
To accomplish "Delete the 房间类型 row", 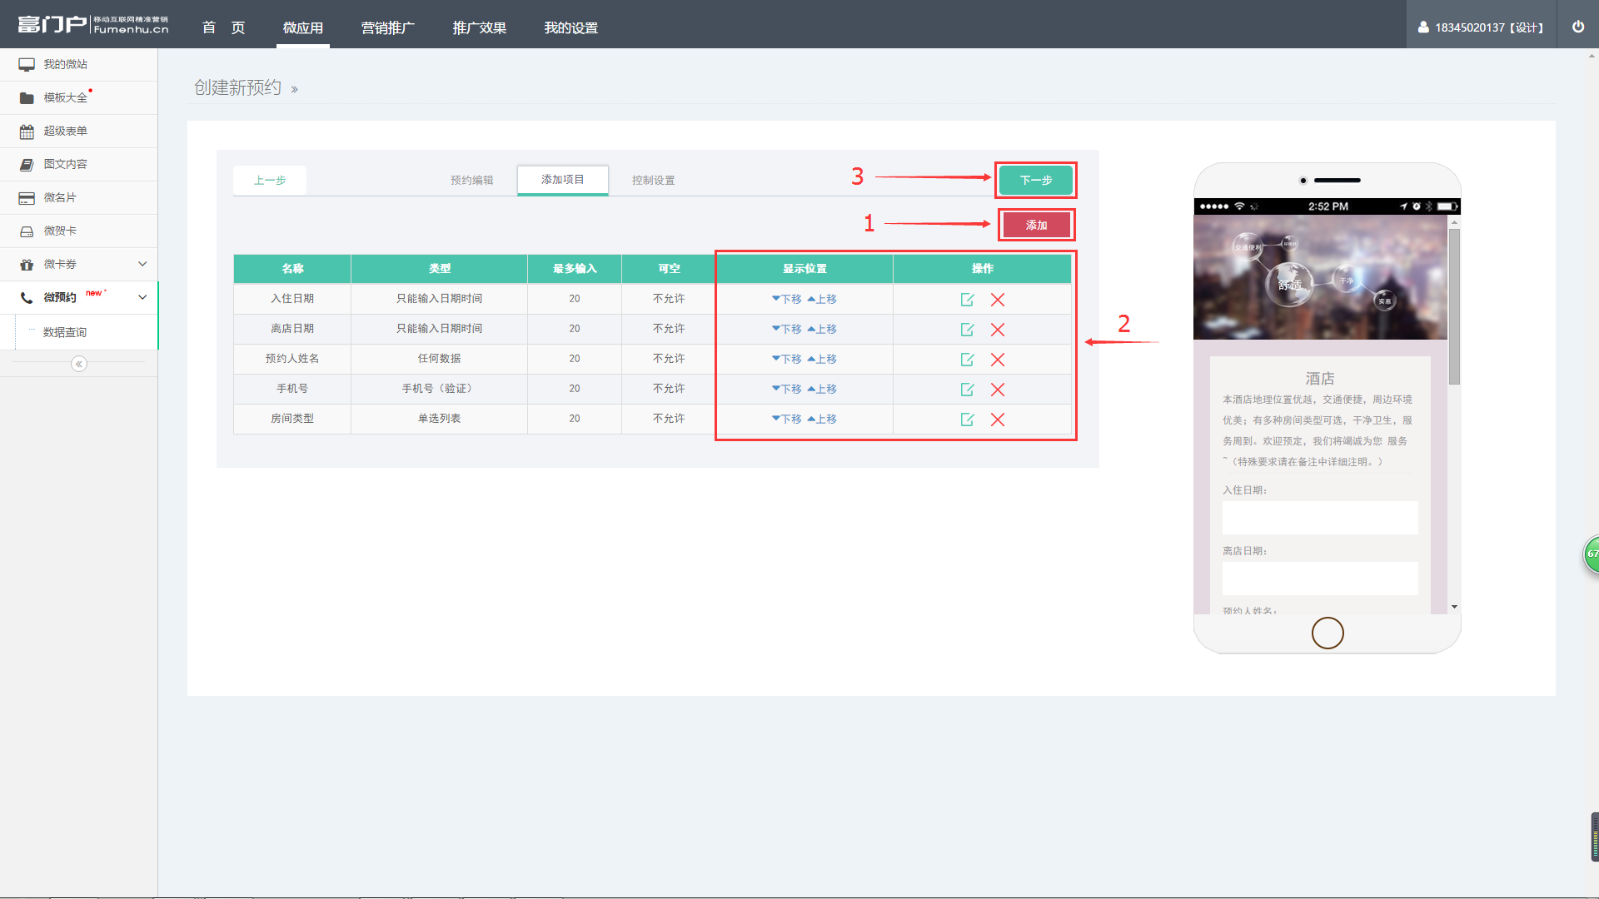I will (x=998, y=419).
